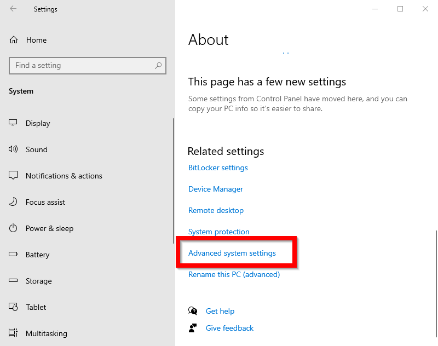The width and height of the screenshot is (438, 346).
Task: Click the Sound speaker icon
Action: point(13,149)
